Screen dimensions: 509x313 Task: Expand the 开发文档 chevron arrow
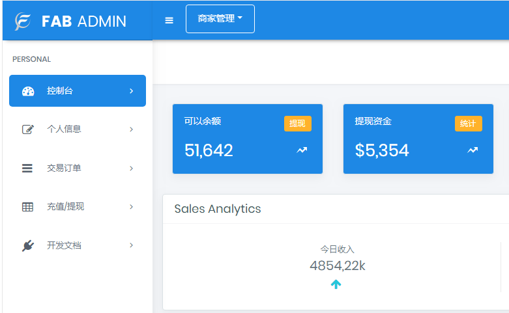131,246
